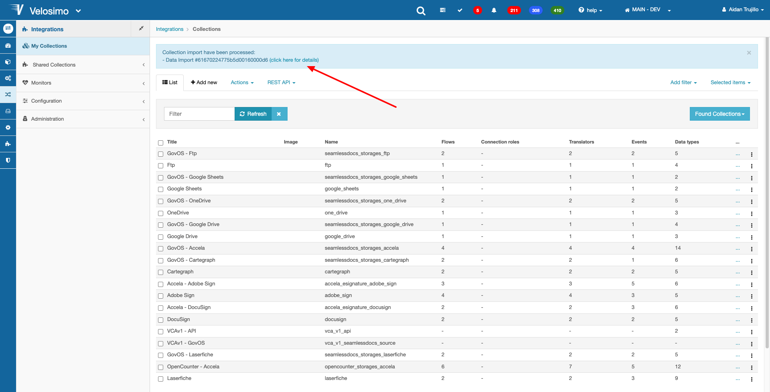Open the red badge showing 5

coord(477,10)
